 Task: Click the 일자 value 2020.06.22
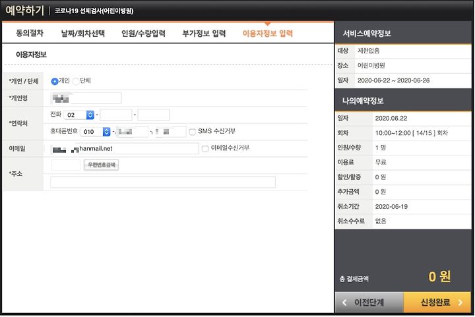click(391, 118)
